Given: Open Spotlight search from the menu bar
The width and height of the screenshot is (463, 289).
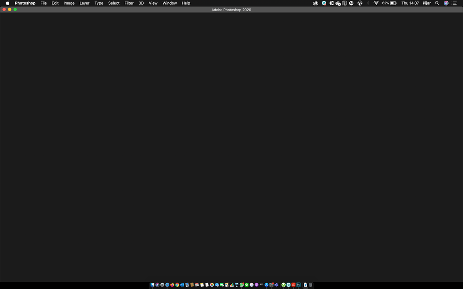Looking at the screenshot, I should [437, 3].
